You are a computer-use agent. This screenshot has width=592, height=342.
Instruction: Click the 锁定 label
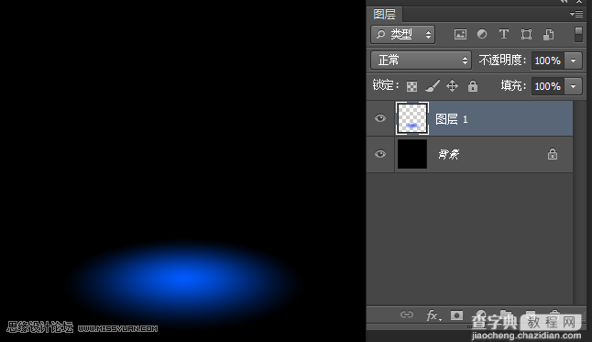tap(386, 85)
